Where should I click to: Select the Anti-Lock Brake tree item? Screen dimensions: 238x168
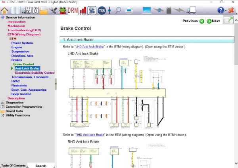pyautogui.click(x=27, y=69)
